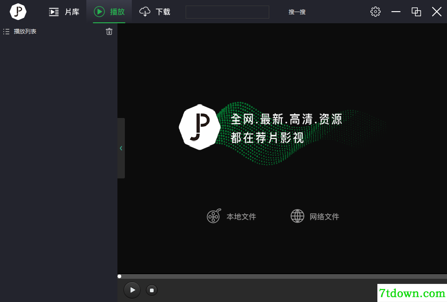Close the player window
This screenshot has width=447, height=302.
click(x=436, y=12)
